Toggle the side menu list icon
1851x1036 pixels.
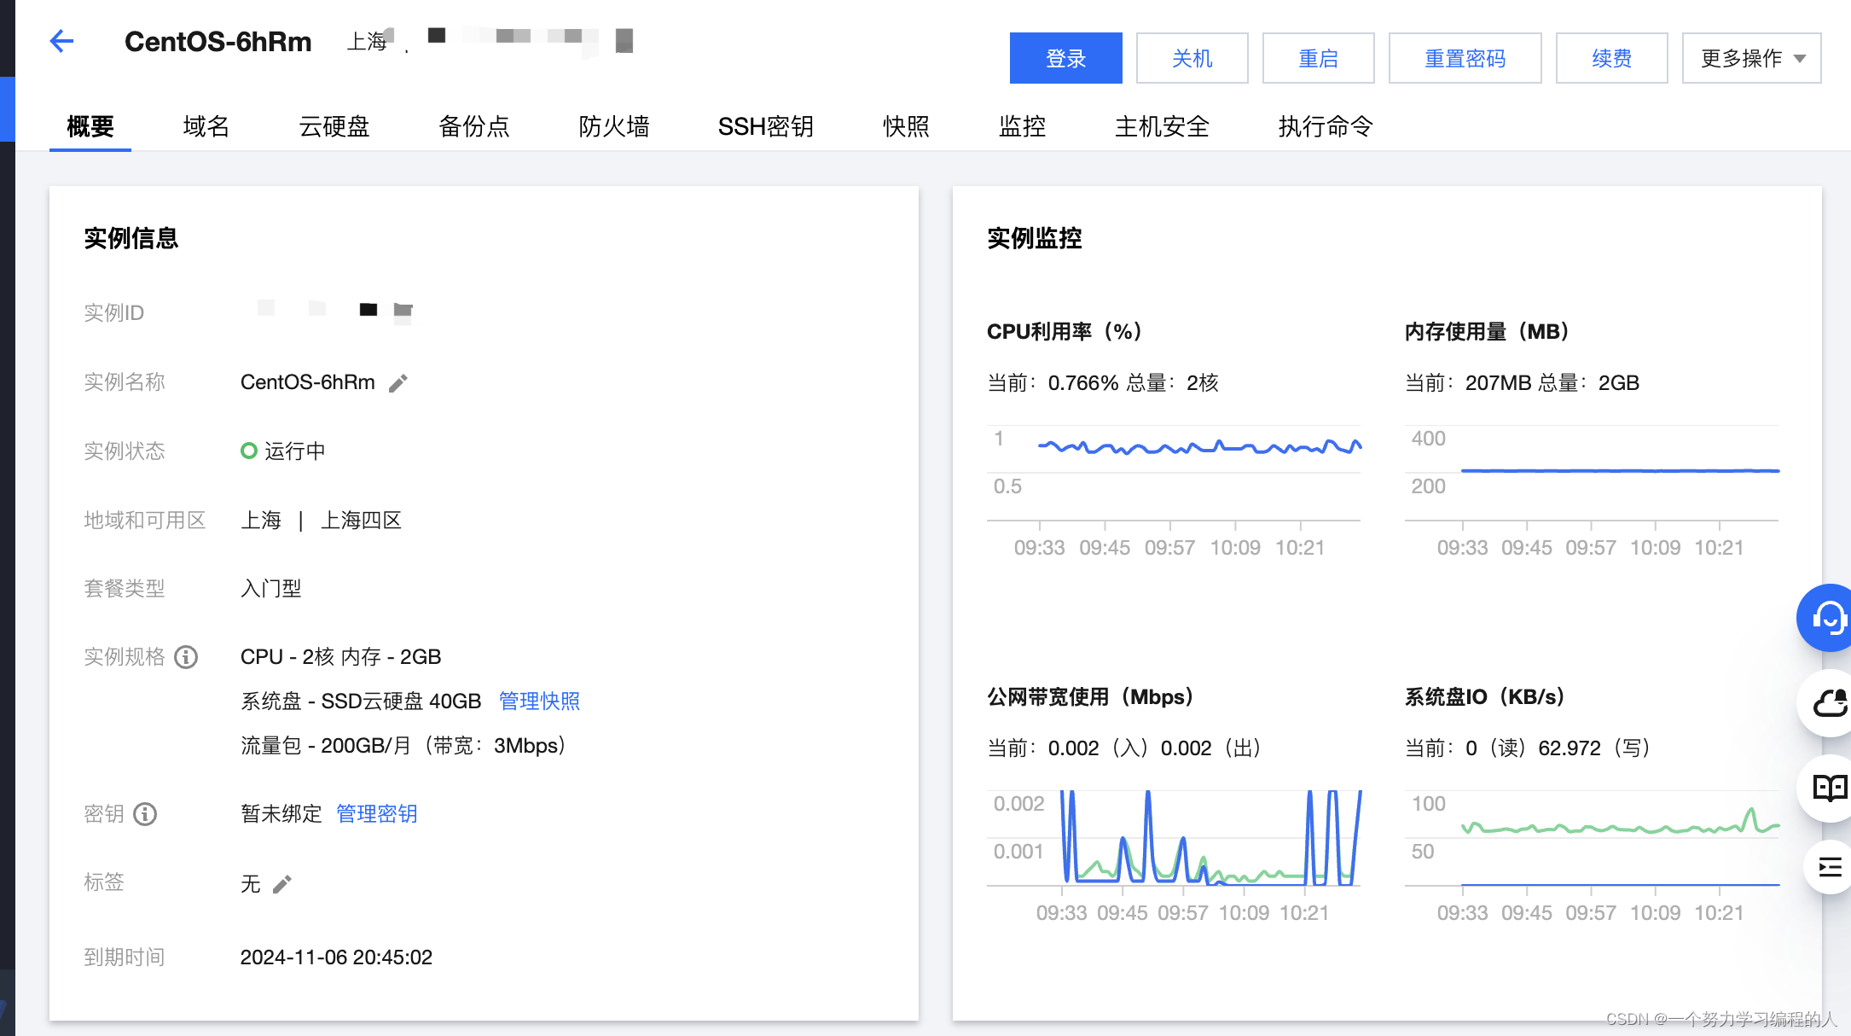coord(1828,867)
